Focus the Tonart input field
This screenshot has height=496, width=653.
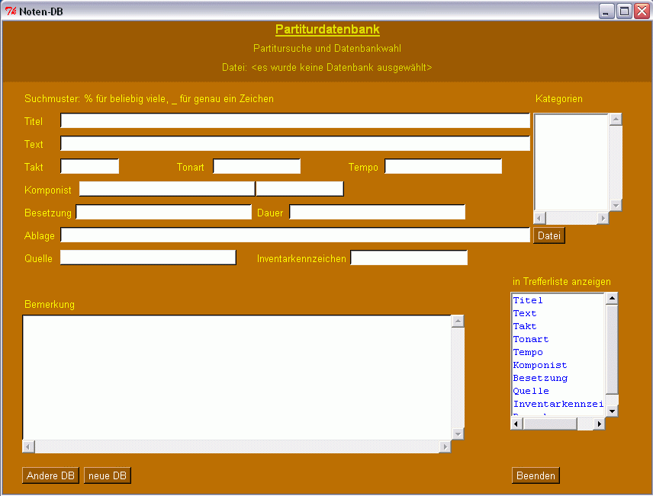(x=256, y=167)
